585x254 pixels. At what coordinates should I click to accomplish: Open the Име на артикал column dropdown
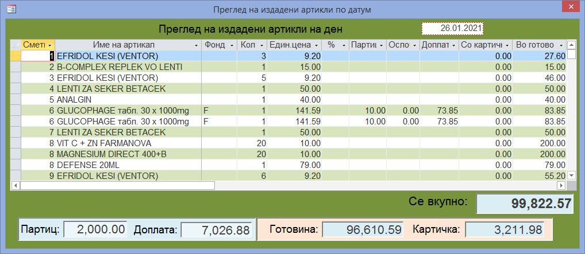tap(196, 45)
